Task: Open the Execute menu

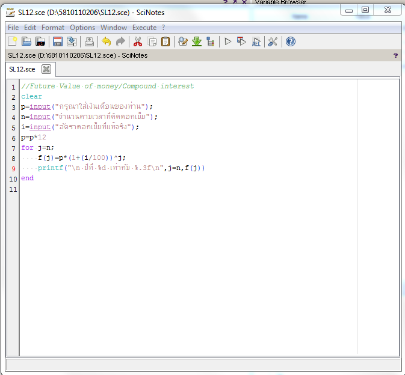Action: pos(144,28)
